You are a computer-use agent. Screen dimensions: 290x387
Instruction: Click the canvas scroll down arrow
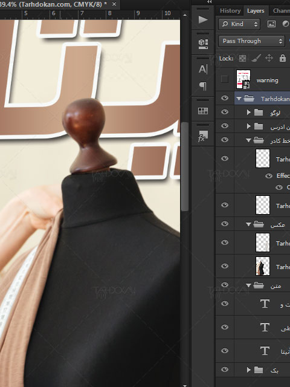185,385
